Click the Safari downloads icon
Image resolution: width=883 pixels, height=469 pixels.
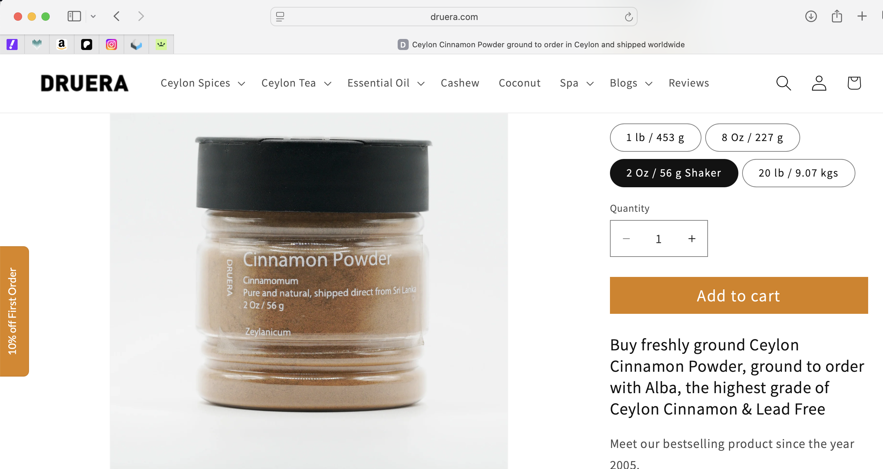(811, 16)
